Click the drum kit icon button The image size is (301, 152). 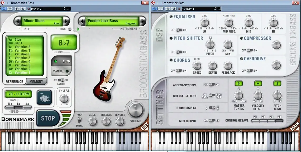pos(44,97)
